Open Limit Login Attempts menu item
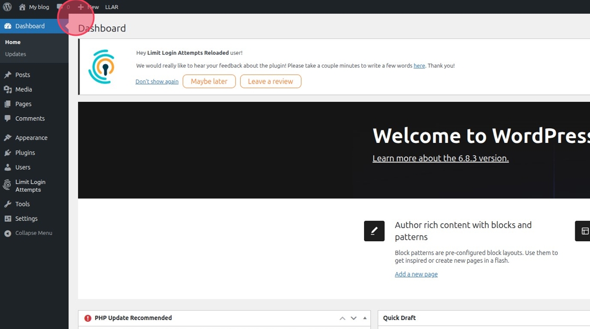Screen dimensions: 590x329 (x=30, y=186)
